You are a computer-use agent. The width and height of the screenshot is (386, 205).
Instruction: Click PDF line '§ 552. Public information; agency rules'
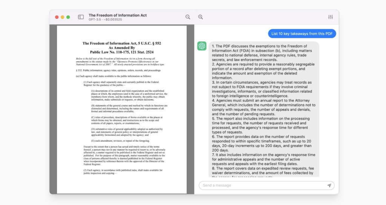[x=118, y=70]
